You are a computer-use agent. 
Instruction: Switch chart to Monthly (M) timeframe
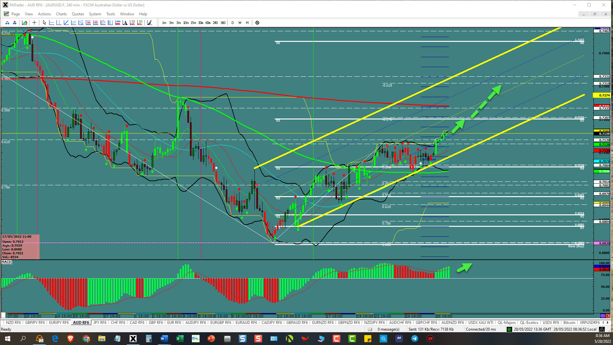tap(247, 23)
